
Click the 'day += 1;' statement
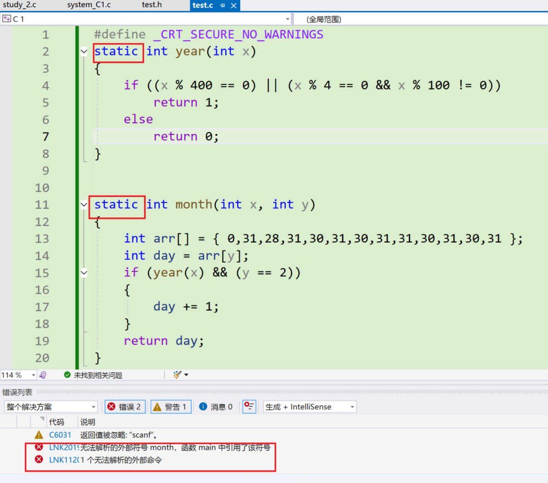(x=186, y=307)
